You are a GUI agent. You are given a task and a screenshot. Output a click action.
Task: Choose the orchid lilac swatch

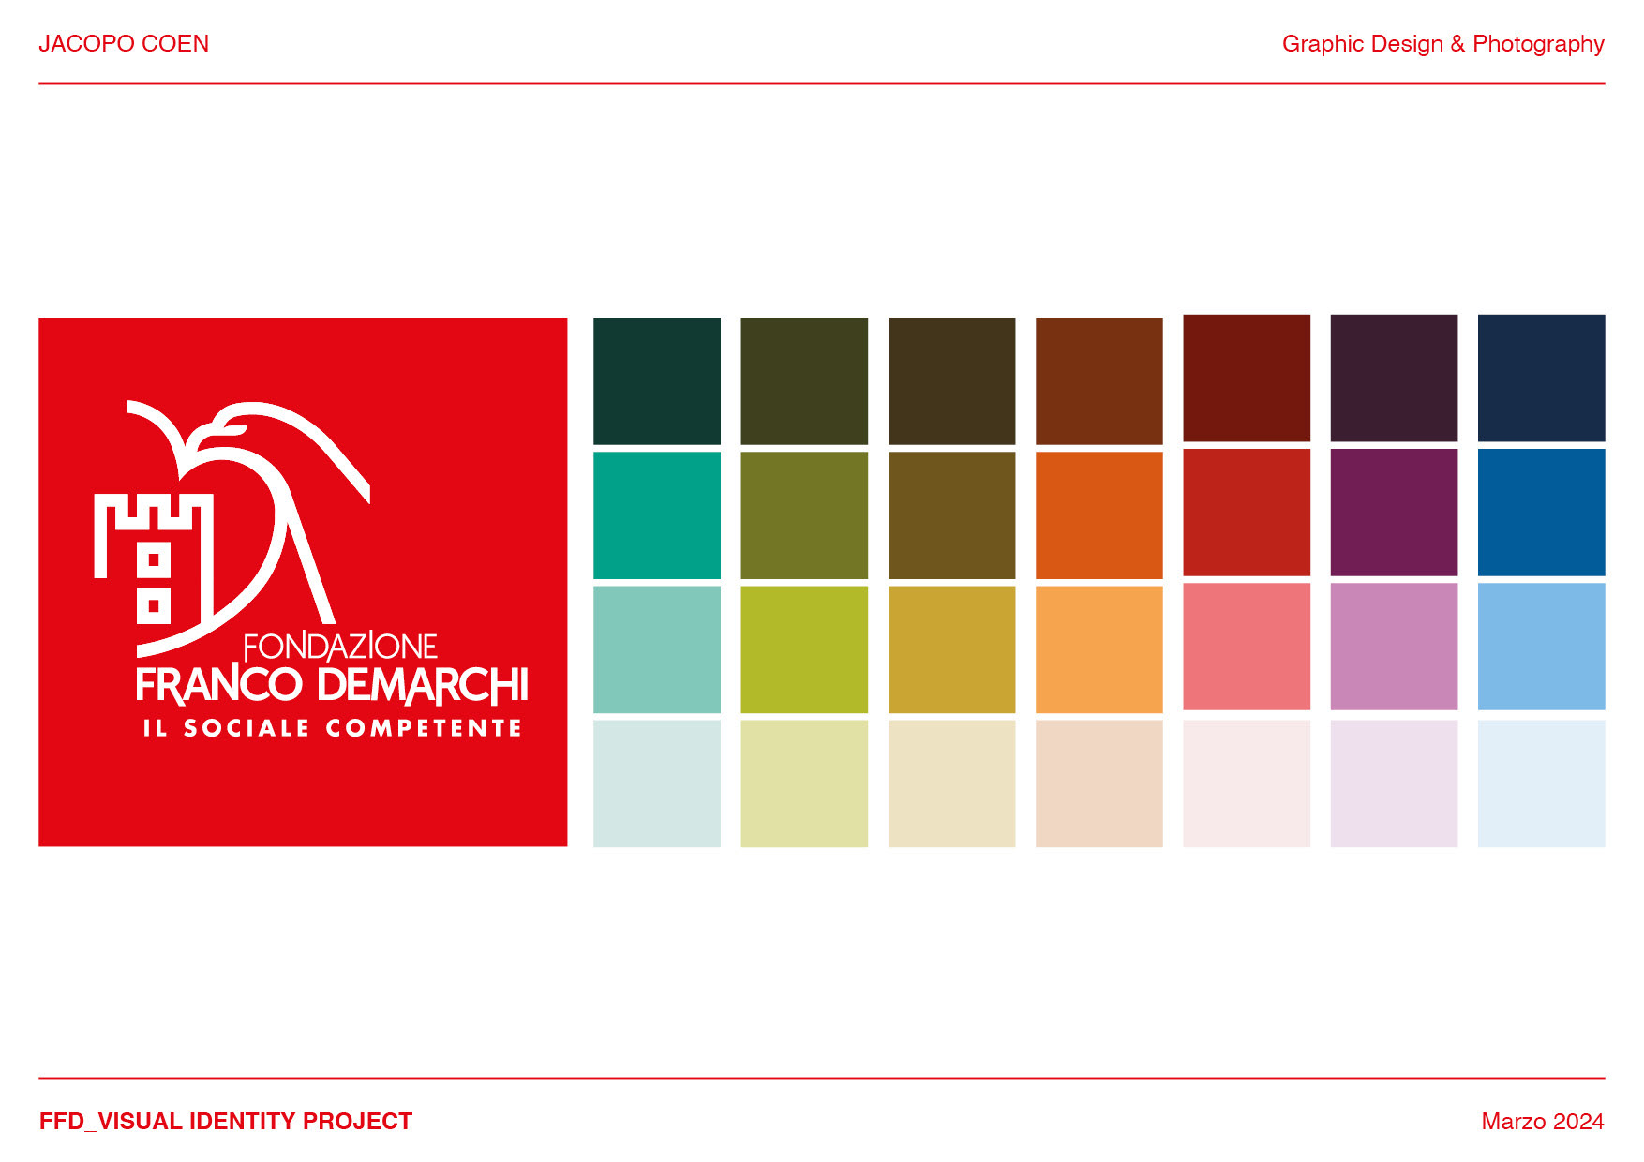pos(1394,647)
